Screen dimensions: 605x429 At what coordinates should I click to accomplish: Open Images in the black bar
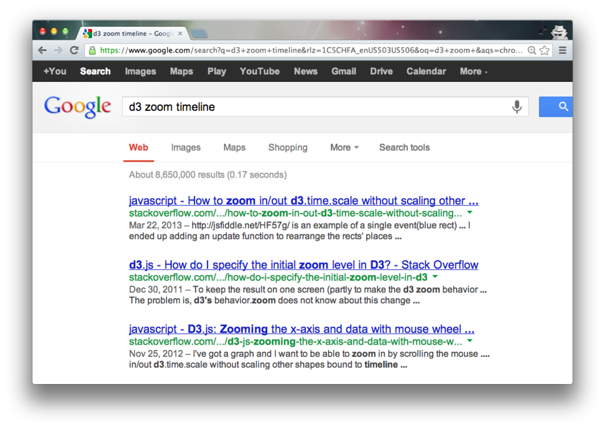[x=141, y=71]
